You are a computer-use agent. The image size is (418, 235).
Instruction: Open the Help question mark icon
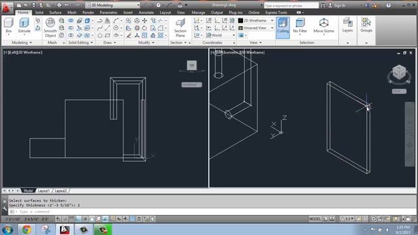point(389,5)
